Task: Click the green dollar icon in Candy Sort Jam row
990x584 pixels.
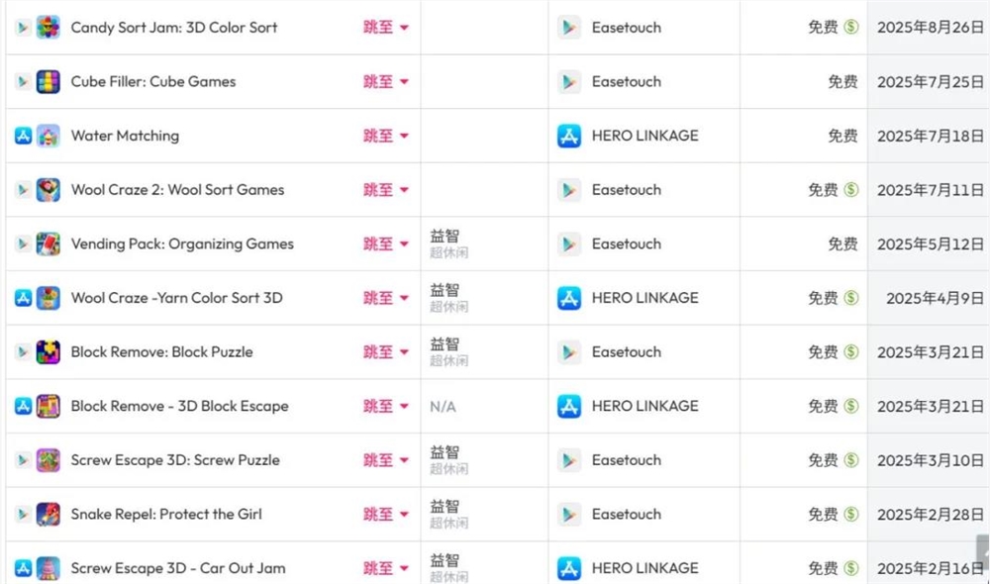Action: pyautogui.click(x=851, y=28)
